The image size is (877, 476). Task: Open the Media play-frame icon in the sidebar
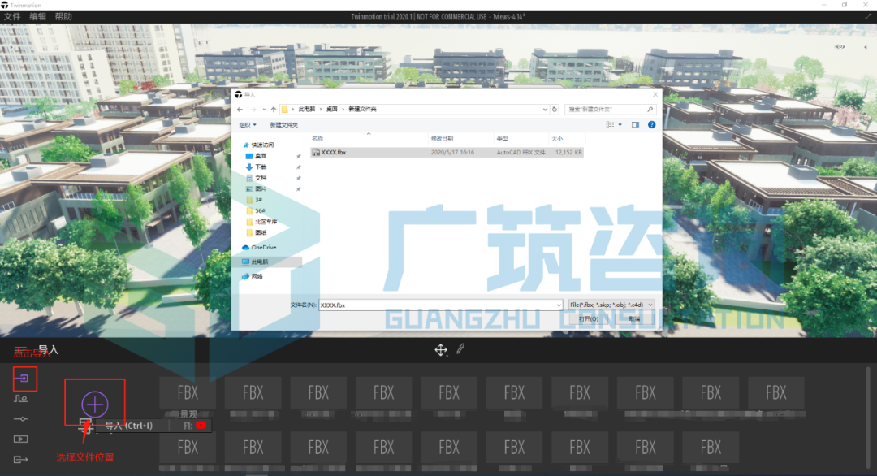20,439
